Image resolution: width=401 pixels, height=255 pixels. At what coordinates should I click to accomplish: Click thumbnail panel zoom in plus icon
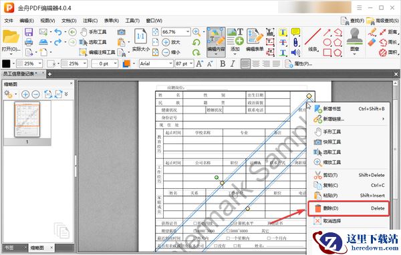coord(25,94)
